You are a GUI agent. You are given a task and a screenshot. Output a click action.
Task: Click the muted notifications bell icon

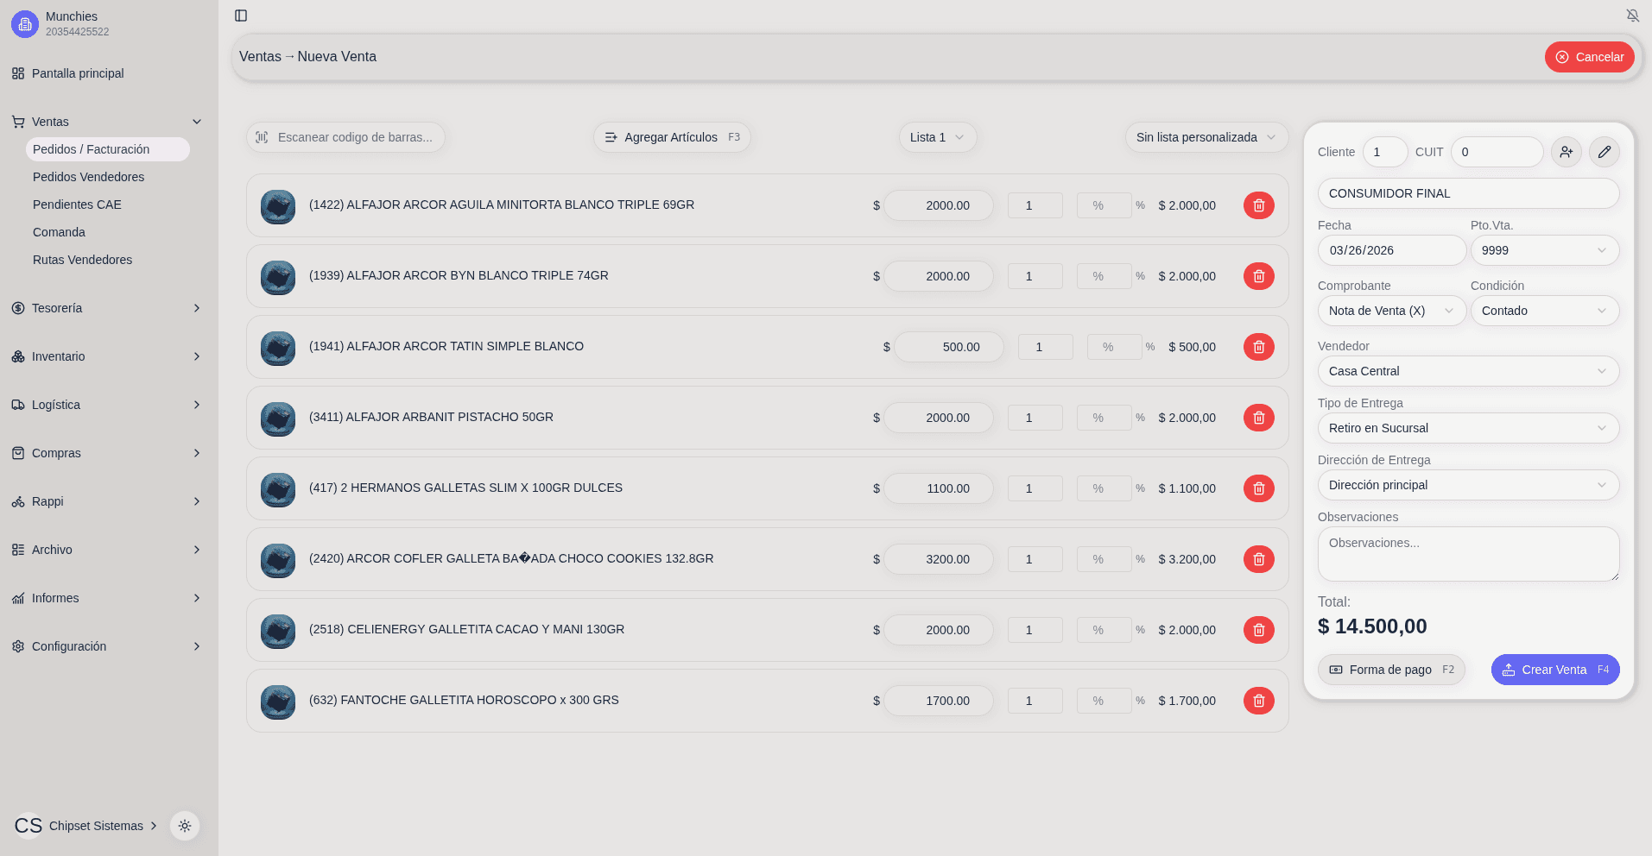pyautogui.click(x=1632, y=16)
